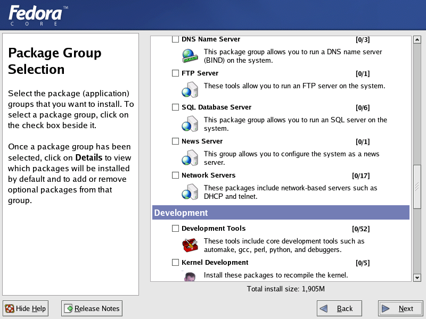
Task: Select the News Server checkbox
Action: point(176,141)
